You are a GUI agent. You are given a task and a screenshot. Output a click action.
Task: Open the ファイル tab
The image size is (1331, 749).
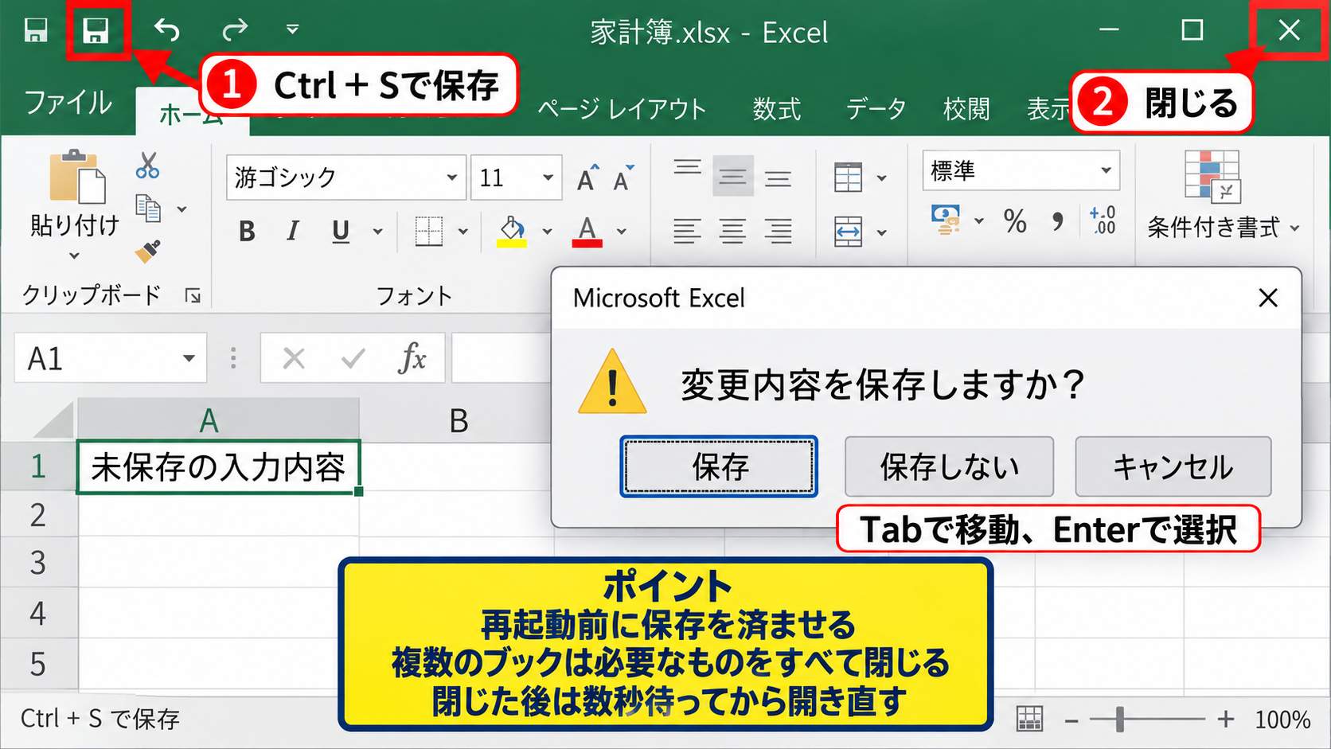[68, 103]
